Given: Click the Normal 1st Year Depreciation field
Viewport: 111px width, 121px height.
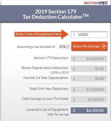Looking at the screenshot, I should click(x=89, y=79).
